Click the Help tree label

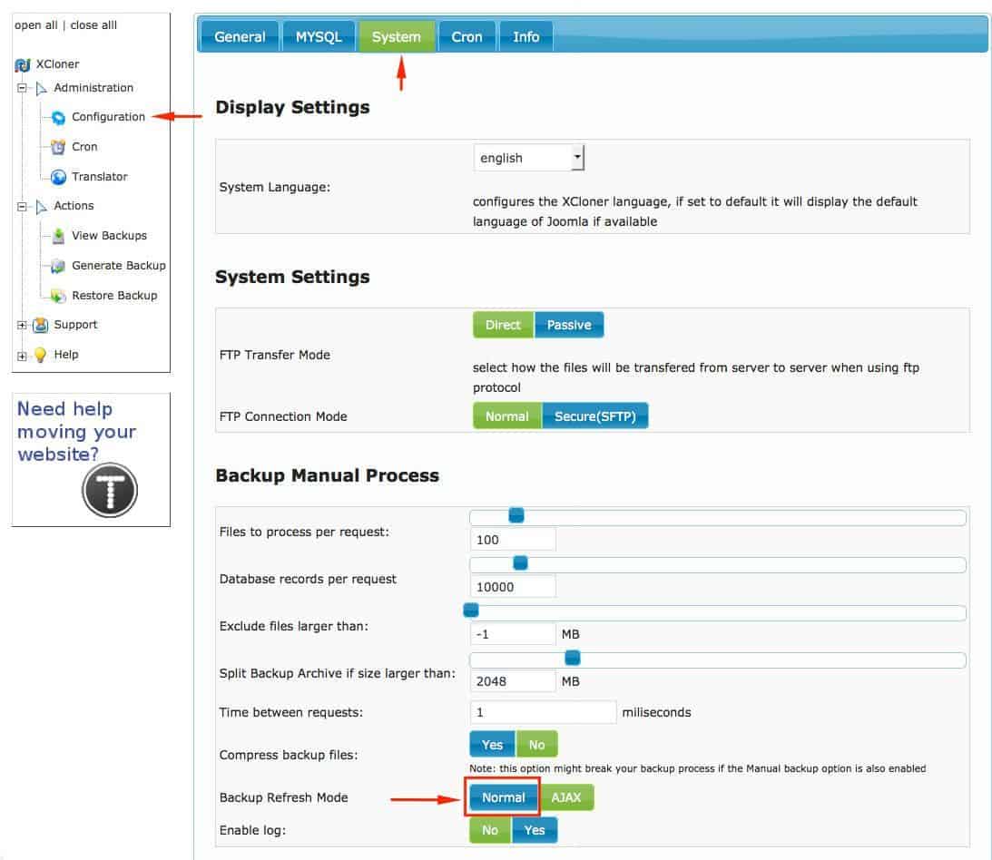[66, 355]
